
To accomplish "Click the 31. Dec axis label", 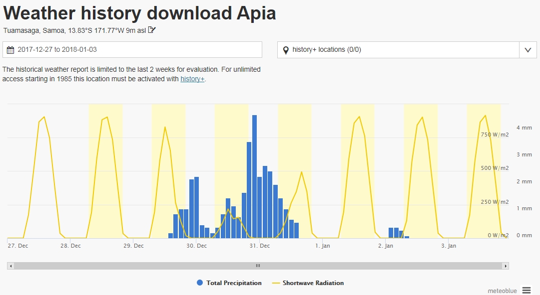I will [259, 246].
